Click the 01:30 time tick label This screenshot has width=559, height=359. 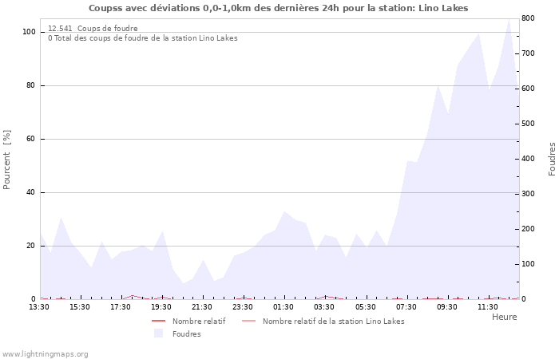283,307
